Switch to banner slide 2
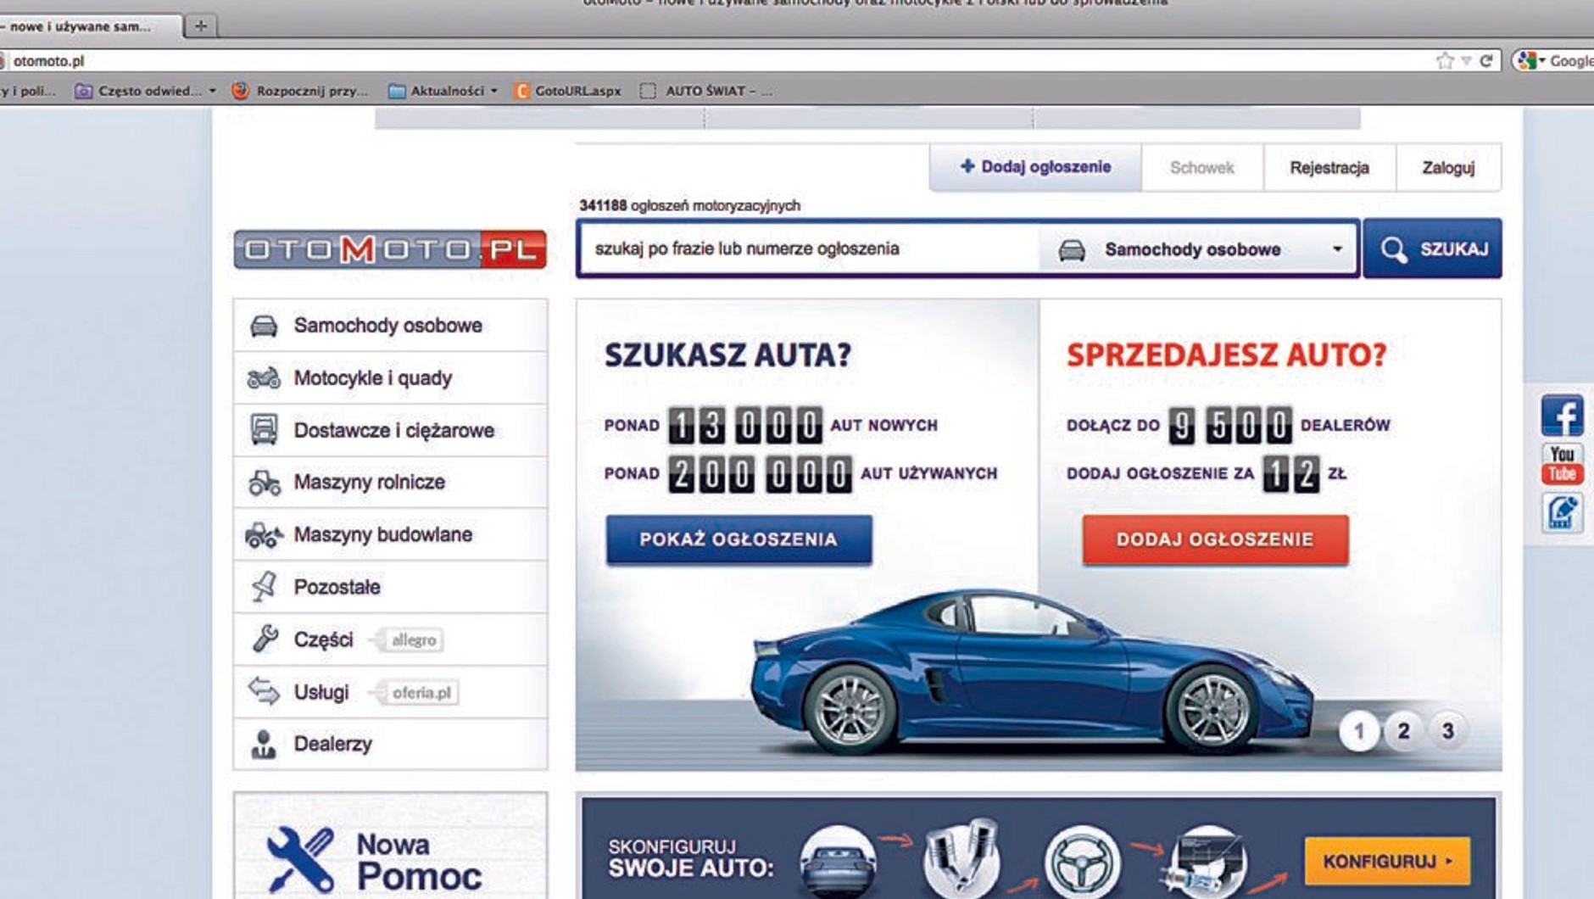The width and height of the screenshot is (1594, 899). click(x=1403, y=730)
